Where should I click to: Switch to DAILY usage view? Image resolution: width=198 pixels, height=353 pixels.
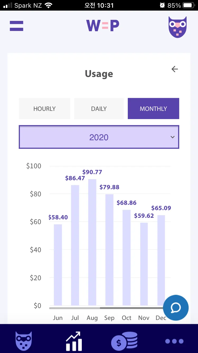(99, 108)
